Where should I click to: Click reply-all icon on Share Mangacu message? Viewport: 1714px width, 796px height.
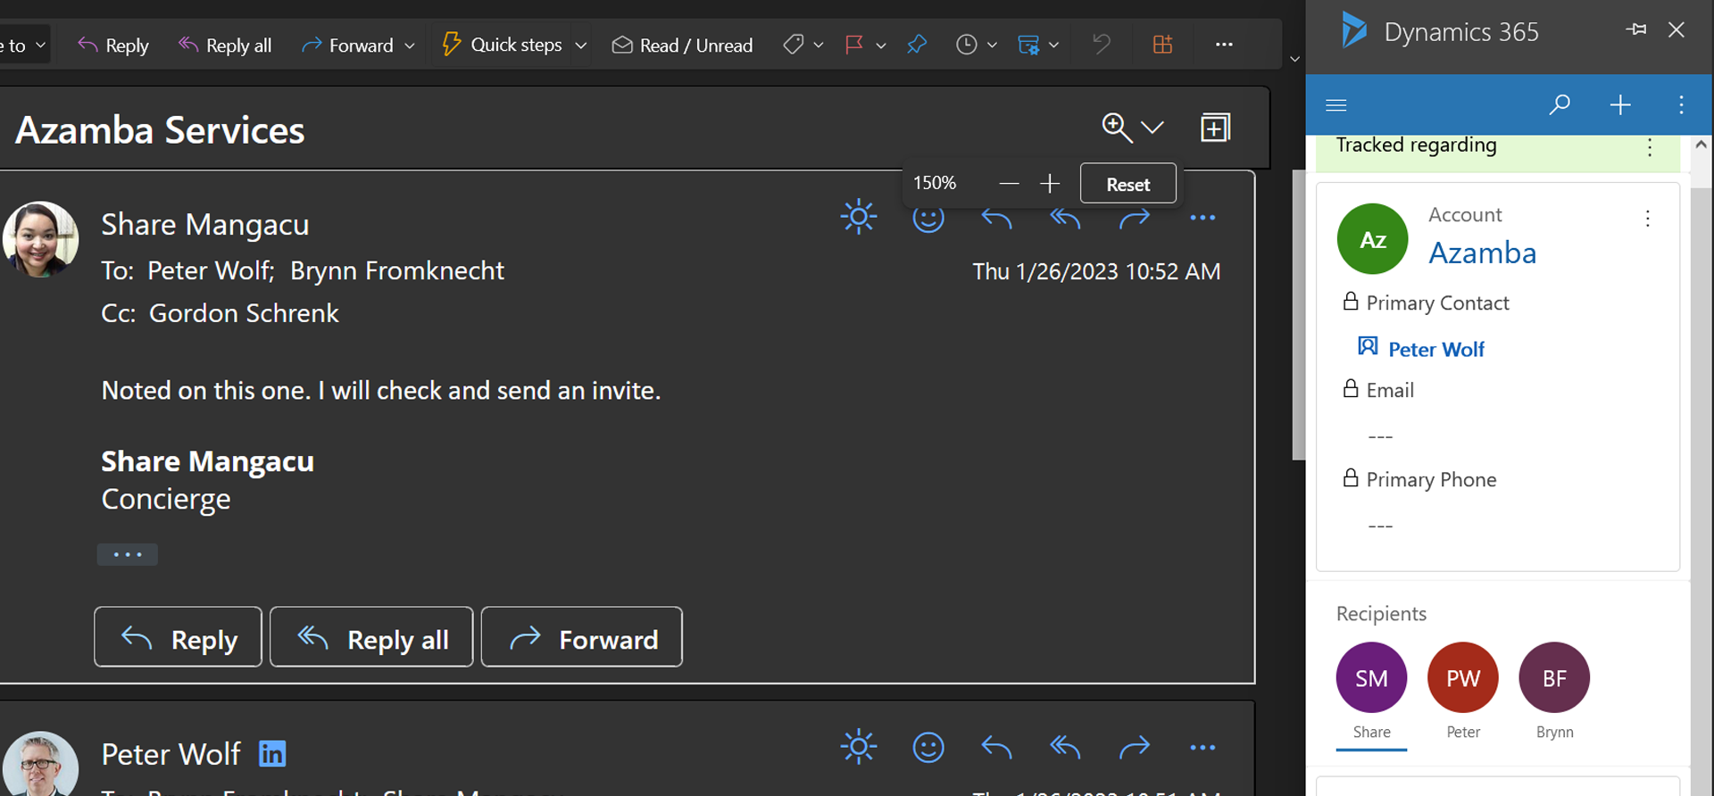(1065, 218)
